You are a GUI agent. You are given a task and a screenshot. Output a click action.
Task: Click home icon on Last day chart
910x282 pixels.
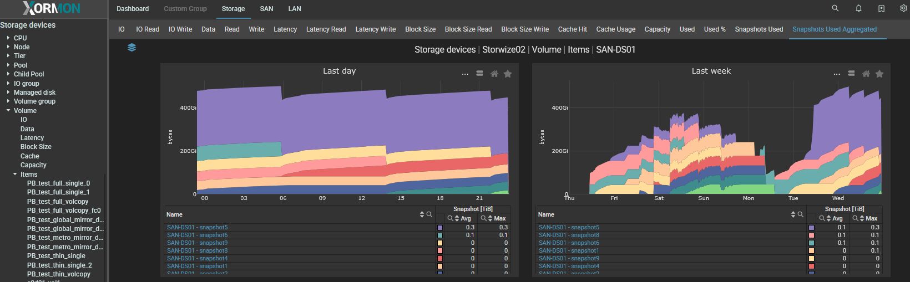(x=494, y=74)
